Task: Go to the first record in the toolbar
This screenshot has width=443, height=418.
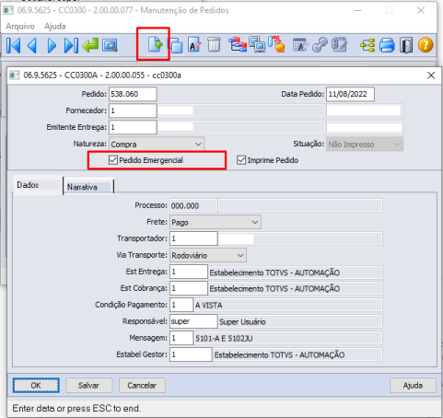Action: click(13, 46)
